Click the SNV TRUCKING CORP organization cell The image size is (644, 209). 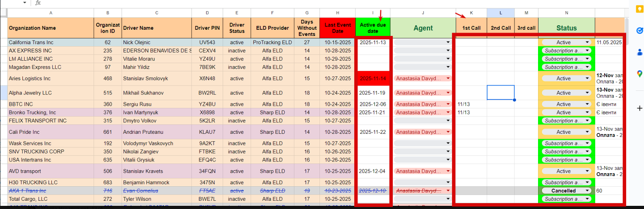(50, 152)
